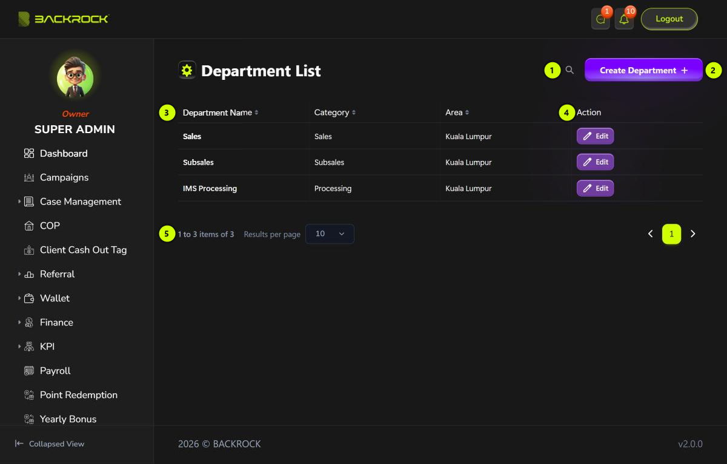This screenshot has width=727, height=464.
Task: Click the KPI icon in sidebar
Action: tap(29, 347)
